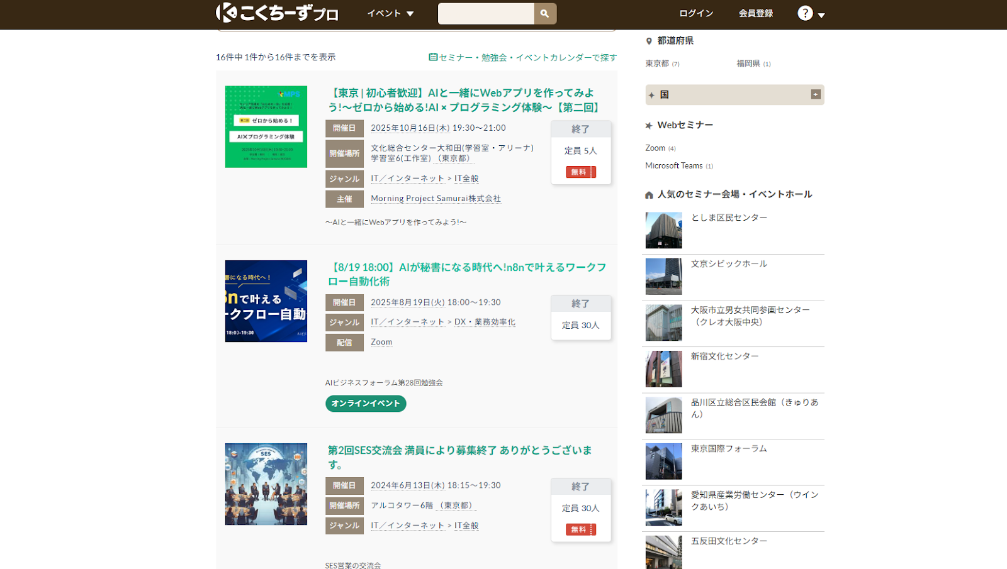Click the SES交流会 event image
The height and width of the screenshot is (569, 1007).
[266, 484]
